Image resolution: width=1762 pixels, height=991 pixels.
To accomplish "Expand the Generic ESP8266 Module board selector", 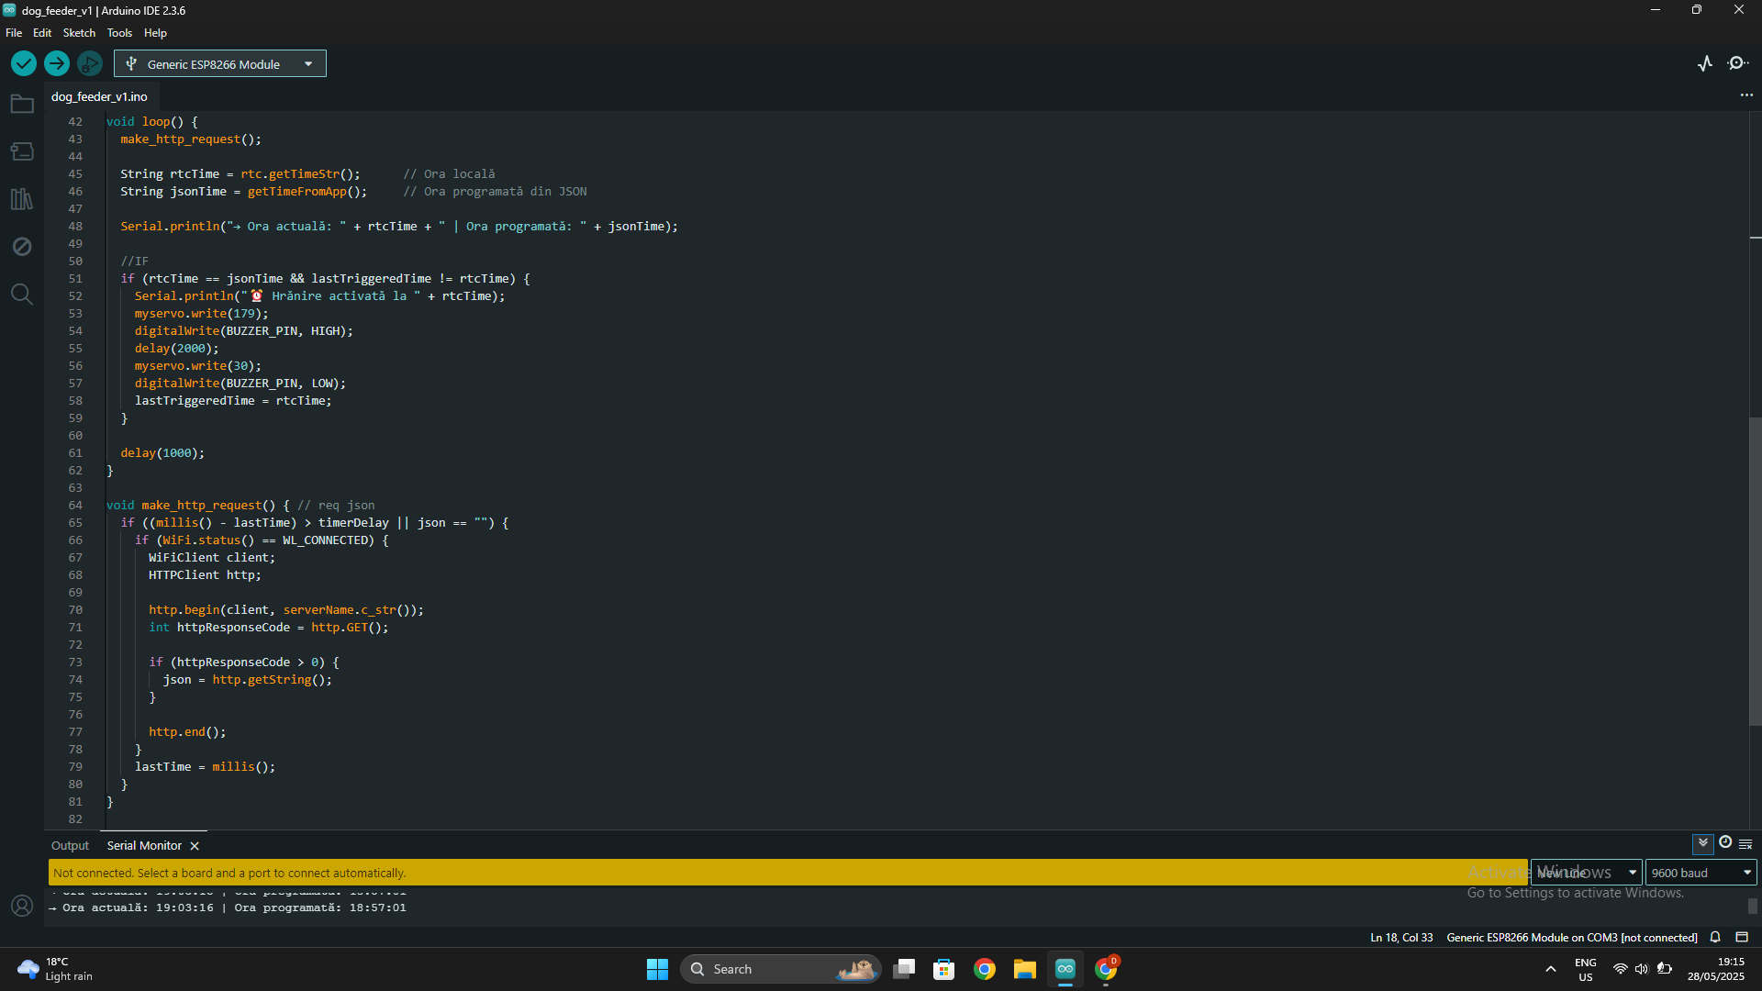I will 220,64.
